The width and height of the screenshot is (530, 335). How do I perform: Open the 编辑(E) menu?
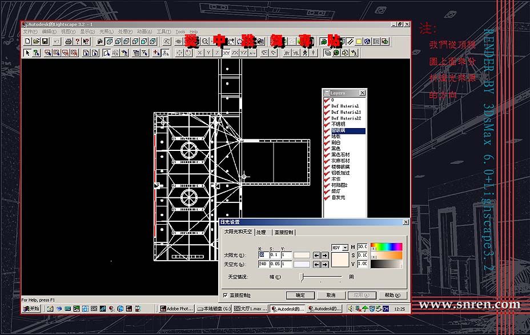(x=49, y=31)
